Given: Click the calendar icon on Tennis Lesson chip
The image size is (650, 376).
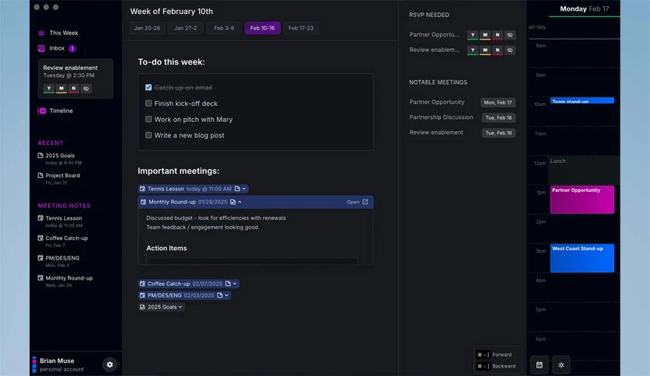Looking at the screenshot, I should [x=142, y=189].
